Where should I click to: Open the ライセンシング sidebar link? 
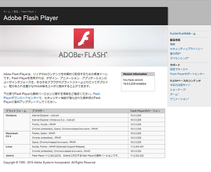click(x=180, y=58)
